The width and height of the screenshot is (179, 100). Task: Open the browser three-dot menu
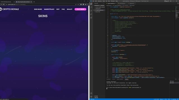pyautogui.click(x=88, y=4)
